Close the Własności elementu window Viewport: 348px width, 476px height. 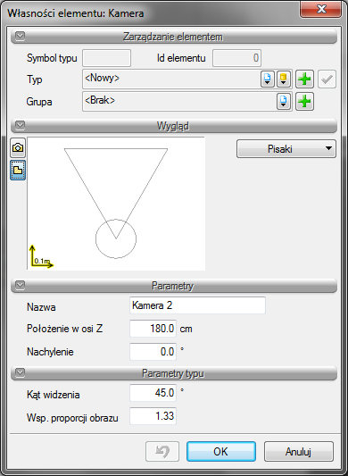click(321, 9)
